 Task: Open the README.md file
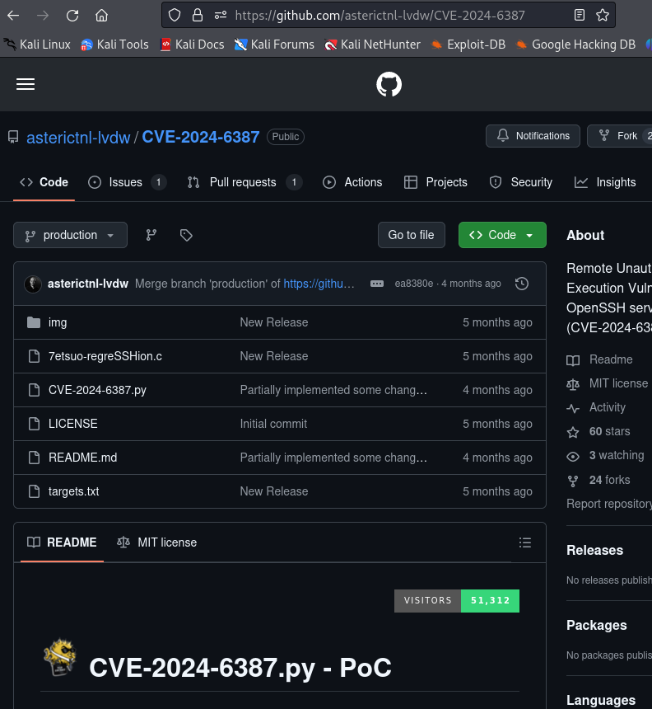click(x=82, y=458)
